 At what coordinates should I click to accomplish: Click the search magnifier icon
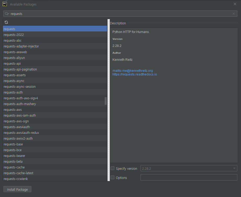[7, 14]
